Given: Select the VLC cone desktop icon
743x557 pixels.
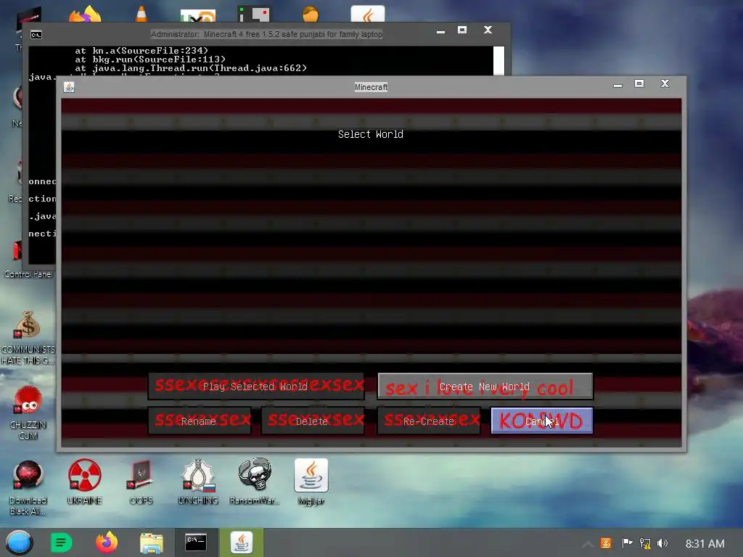Looking at the screenshot, I should 141,15.
